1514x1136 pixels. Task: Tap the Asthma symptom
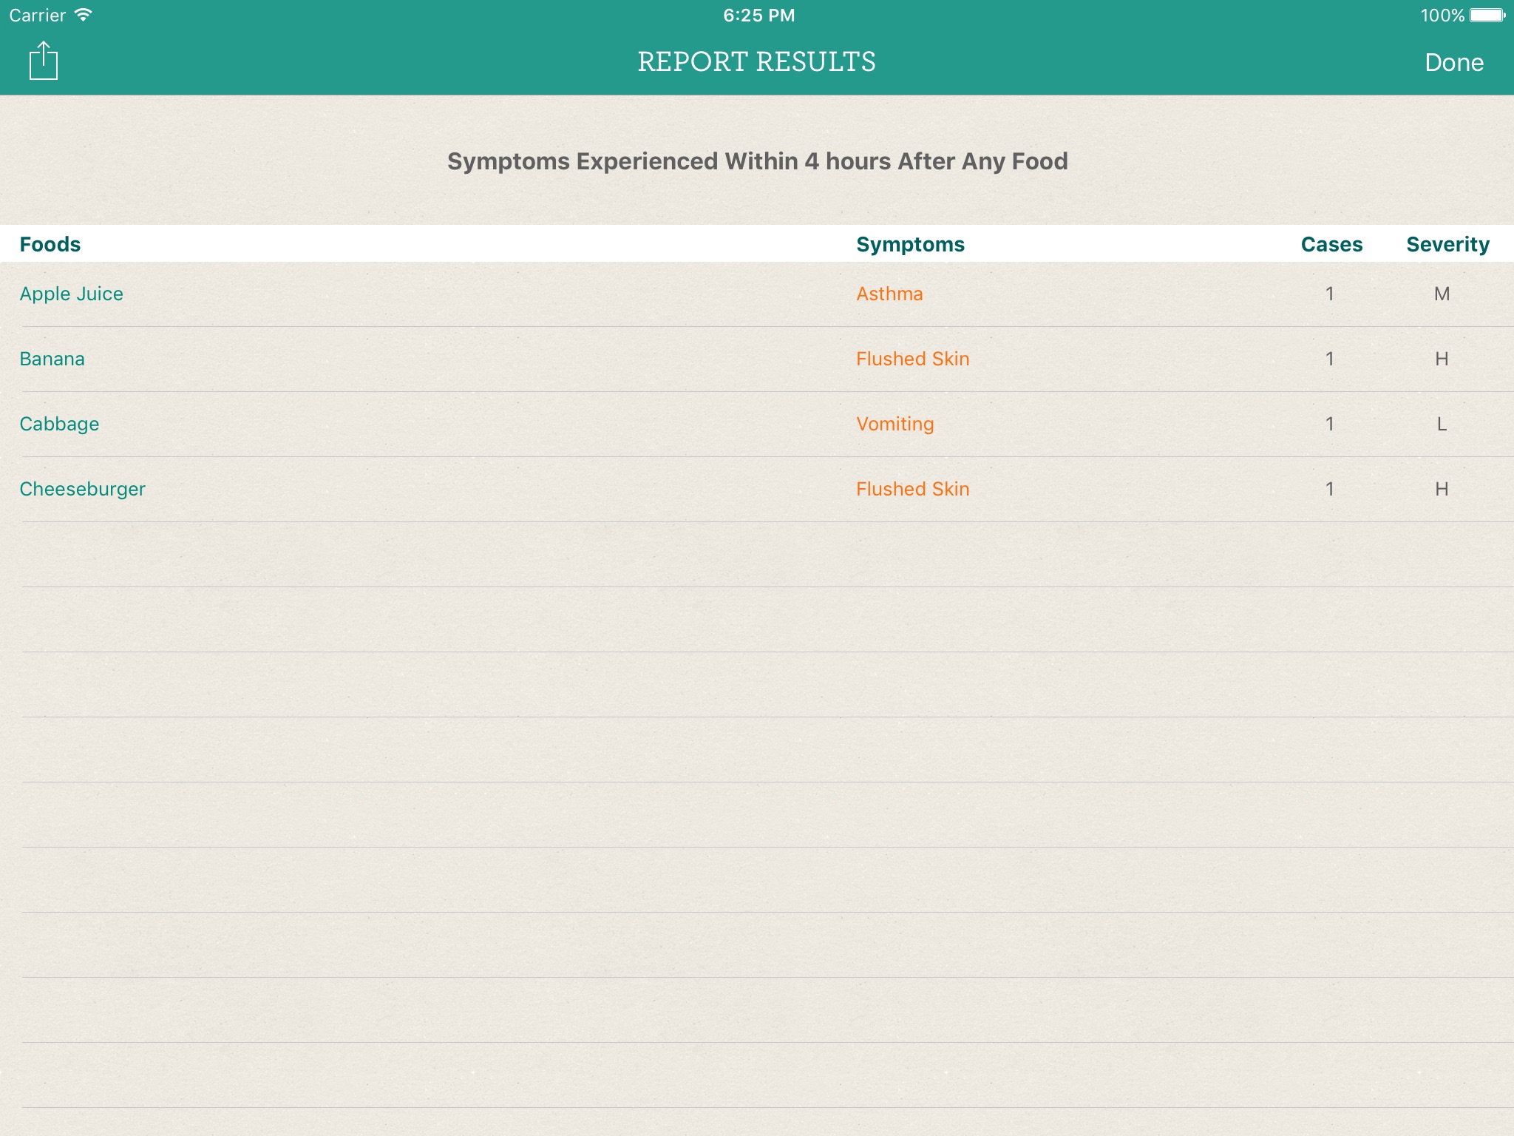coord(889,294)
